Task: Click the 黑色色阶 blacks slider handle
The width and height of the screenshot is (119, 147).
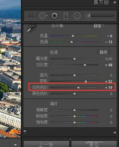Action: (74, 94)
